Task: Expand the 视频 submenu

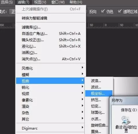Action: pos(50,93)
